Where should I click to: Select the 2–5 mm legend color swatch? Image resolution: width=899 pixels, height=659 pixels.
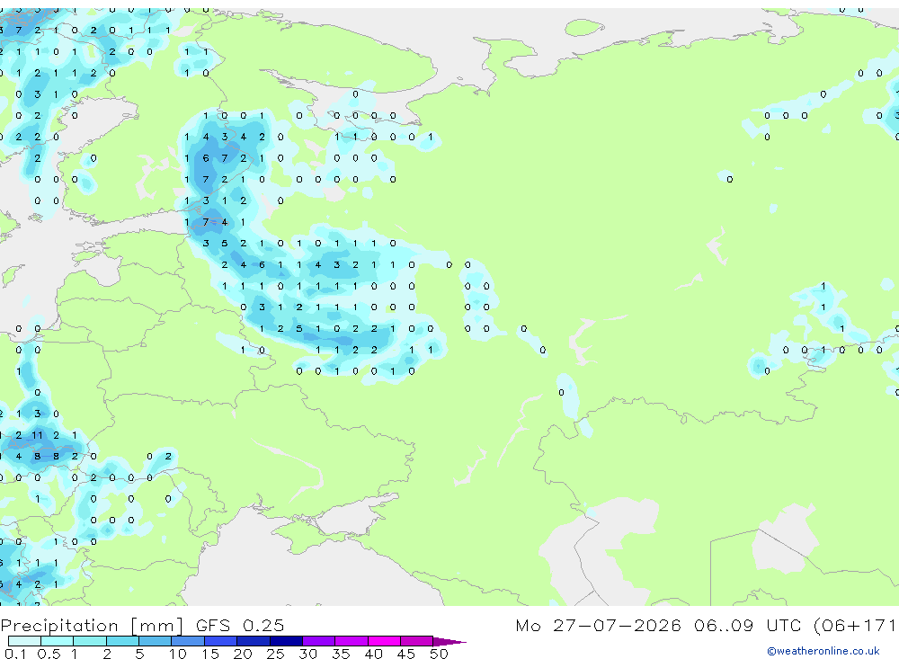point(122,641)
